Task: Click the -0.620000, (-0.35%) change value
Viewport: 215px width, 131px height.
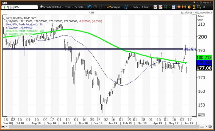Action: pyautogui.click(x=90, y=21)
